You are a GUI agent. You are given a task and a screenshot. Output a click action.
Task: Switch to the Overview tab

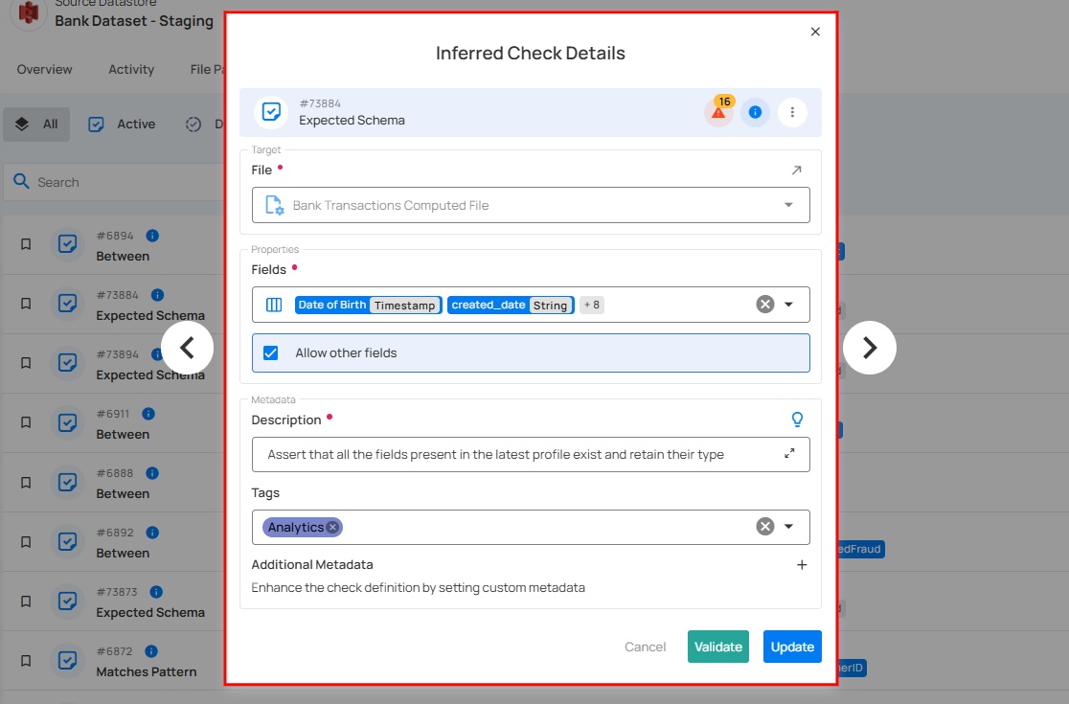tap(45, 69)
